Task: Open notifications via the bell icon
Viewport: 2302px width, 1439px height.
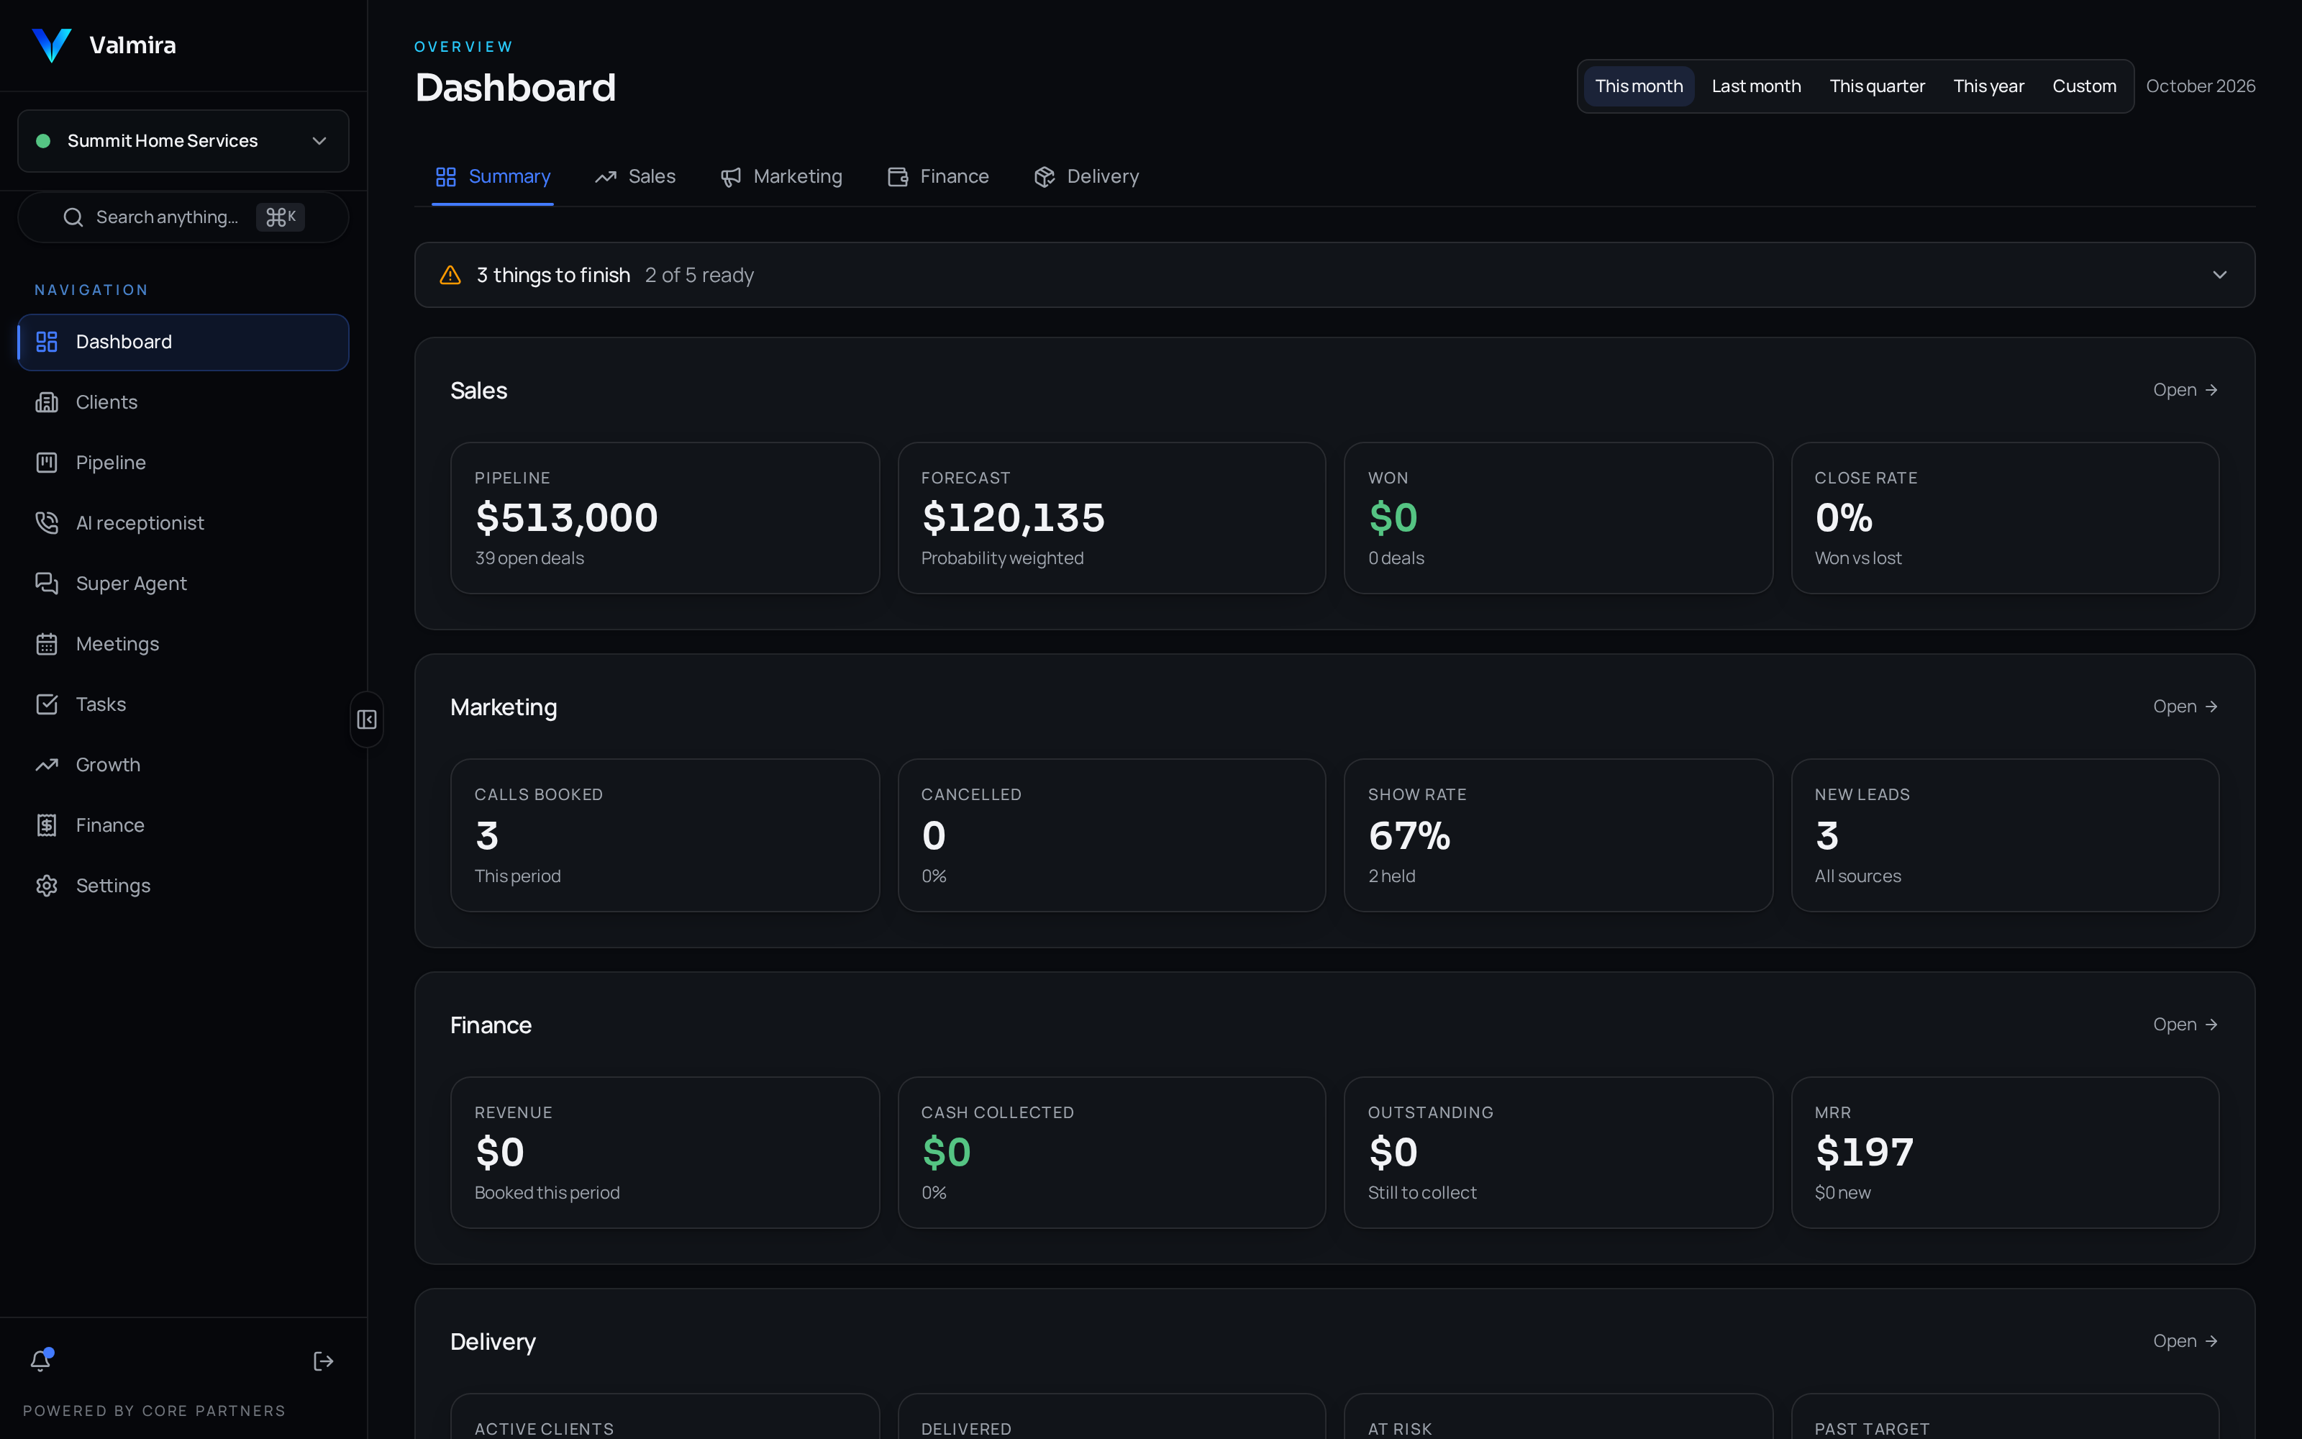Action: (41, 1360)
